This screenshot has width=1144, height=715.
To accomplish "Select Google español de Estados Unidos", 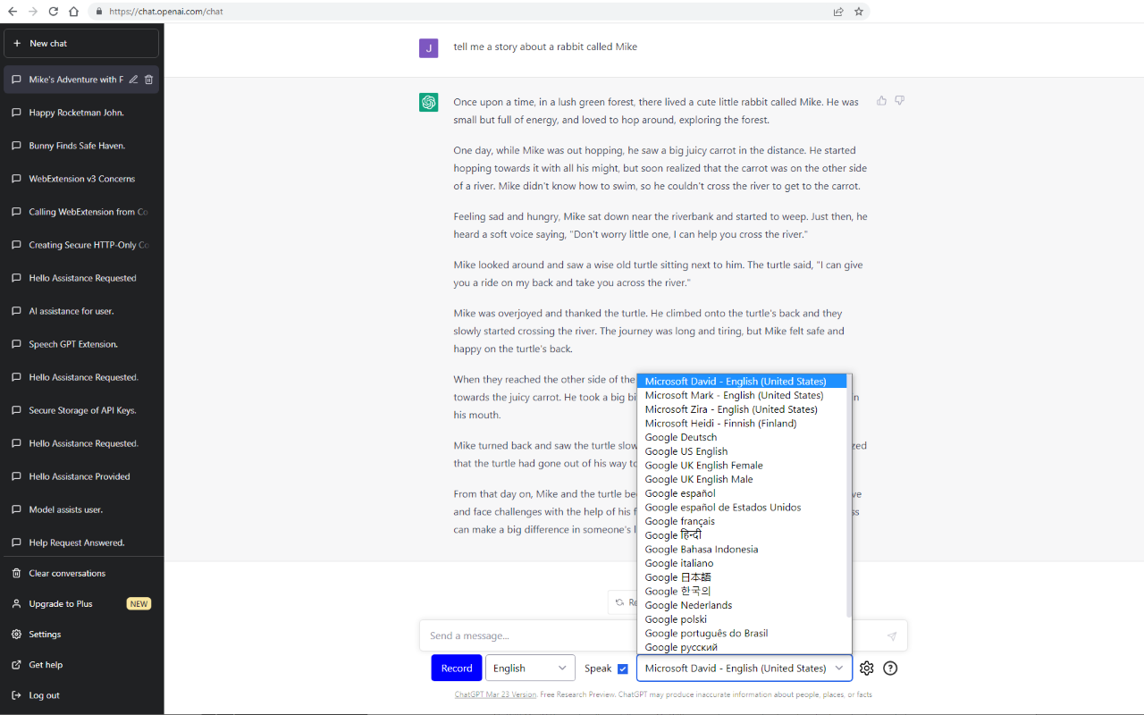I will click(742, 508).
